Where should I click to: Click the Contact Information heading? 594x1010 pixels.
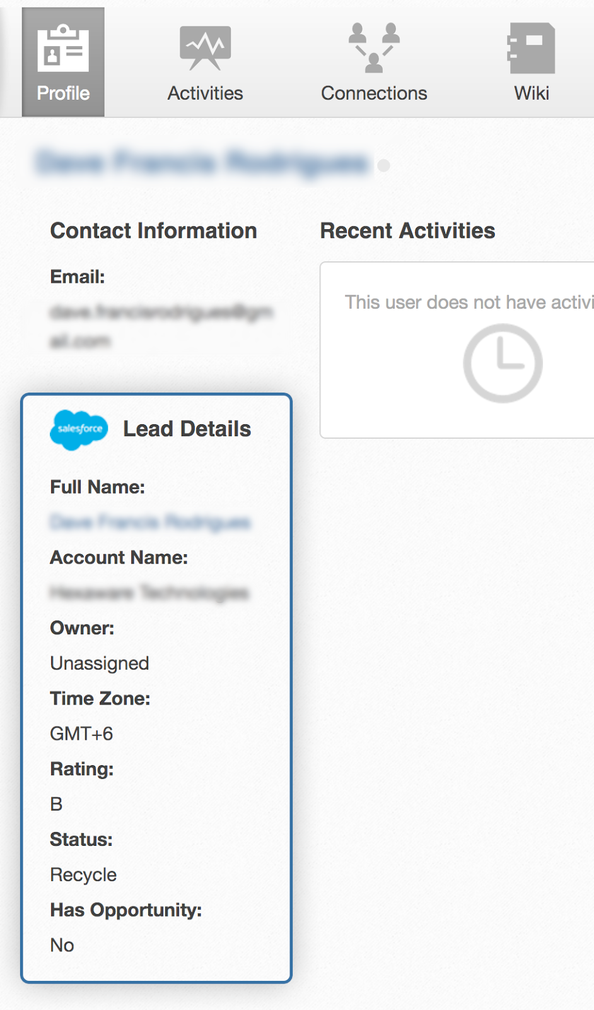153,231
